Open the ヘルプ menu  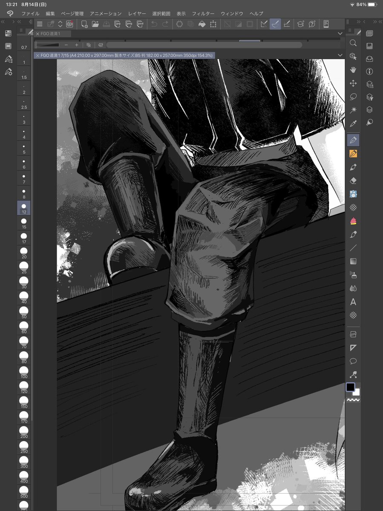[x=256, y=14]
